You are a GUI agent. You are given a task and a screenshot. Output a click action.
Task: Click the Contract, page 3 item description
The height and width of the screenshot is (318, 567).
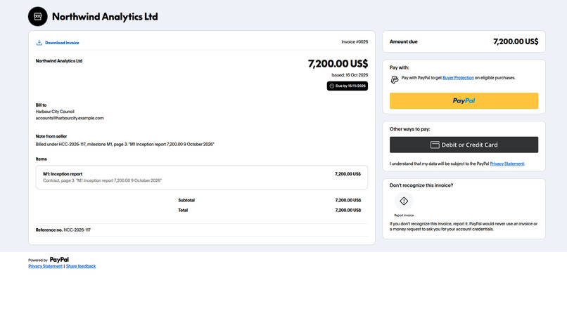coord(102,180)
